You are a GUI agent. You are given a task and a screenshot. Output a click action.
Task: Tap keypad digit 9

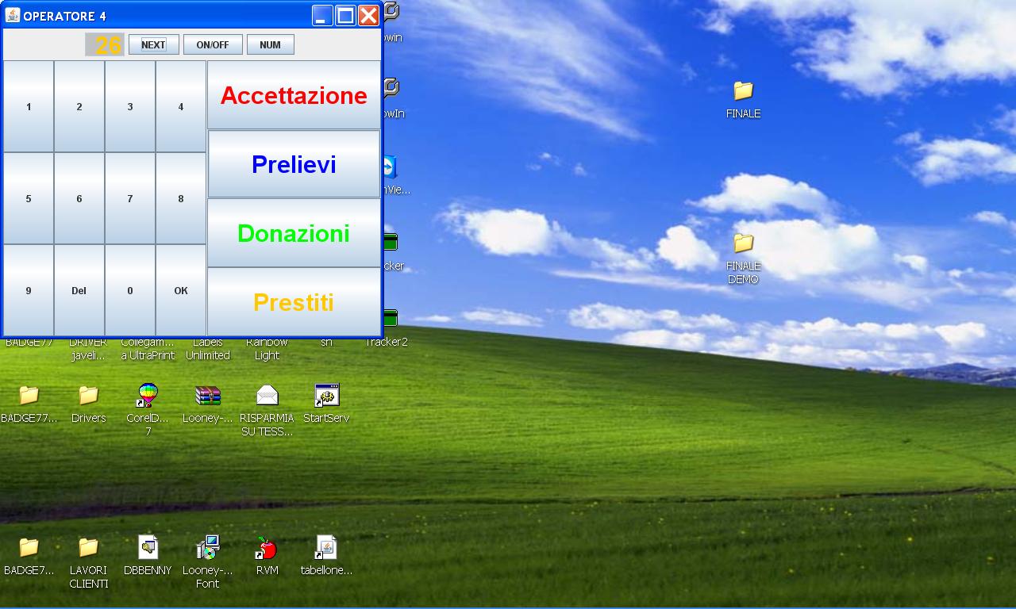[29, 290]
